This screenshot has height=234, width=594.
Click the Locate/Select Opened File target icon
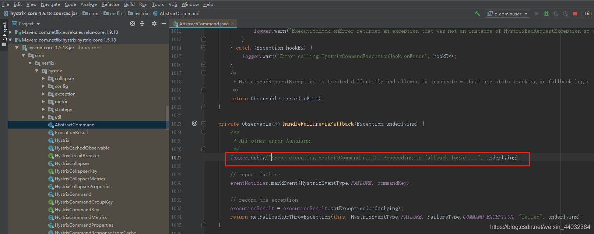133,24
